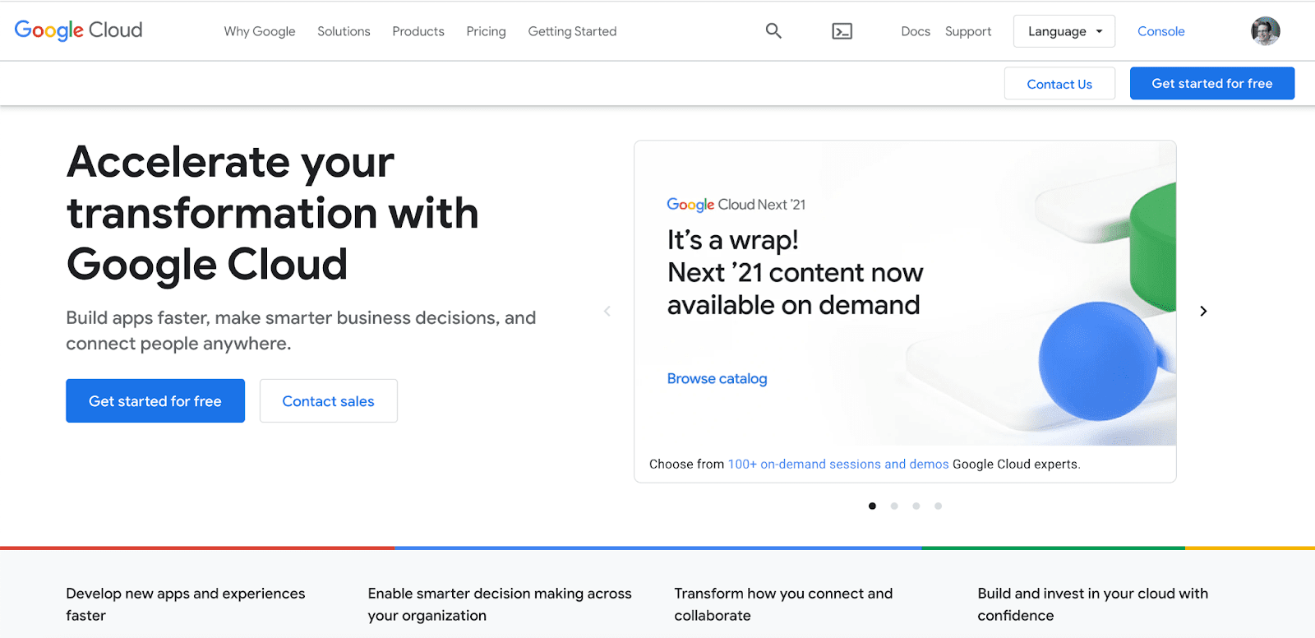1315x638 pixels.
Task: Open the Products menu
Action: tap(418, 31)
